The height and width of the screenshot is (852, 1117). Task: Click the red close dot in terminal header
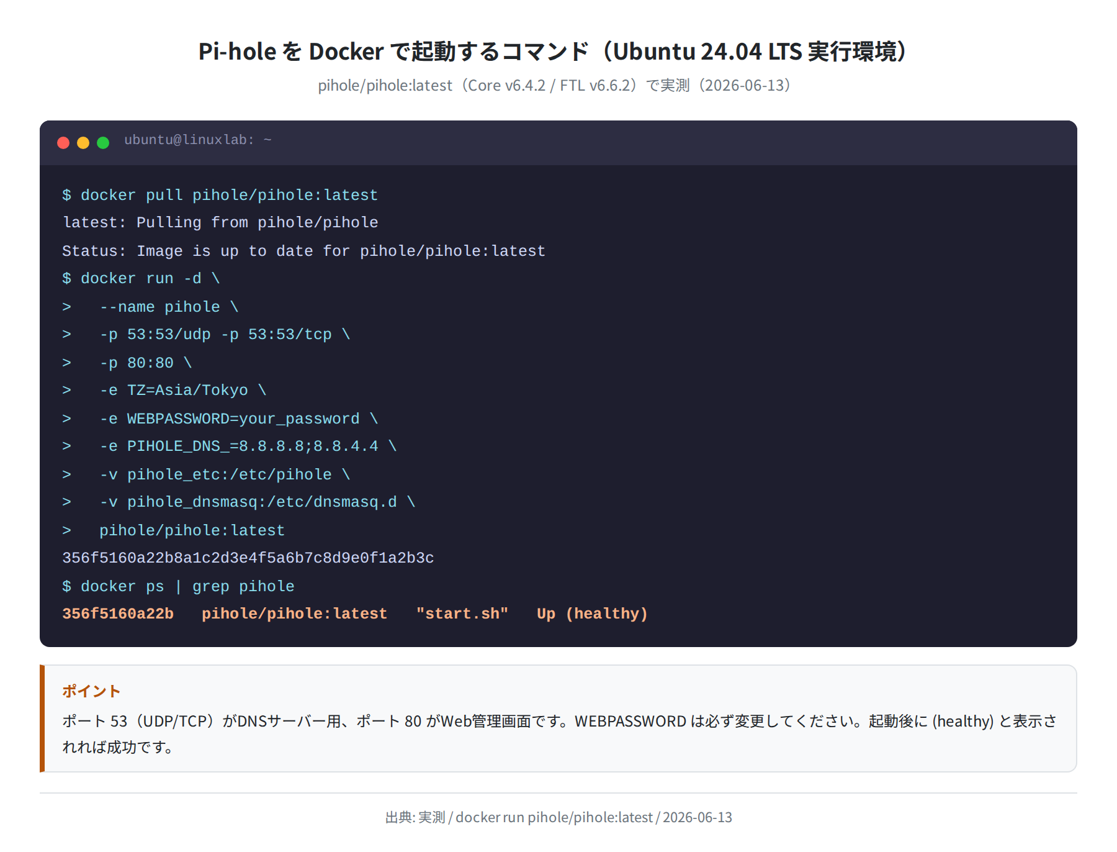63,143
